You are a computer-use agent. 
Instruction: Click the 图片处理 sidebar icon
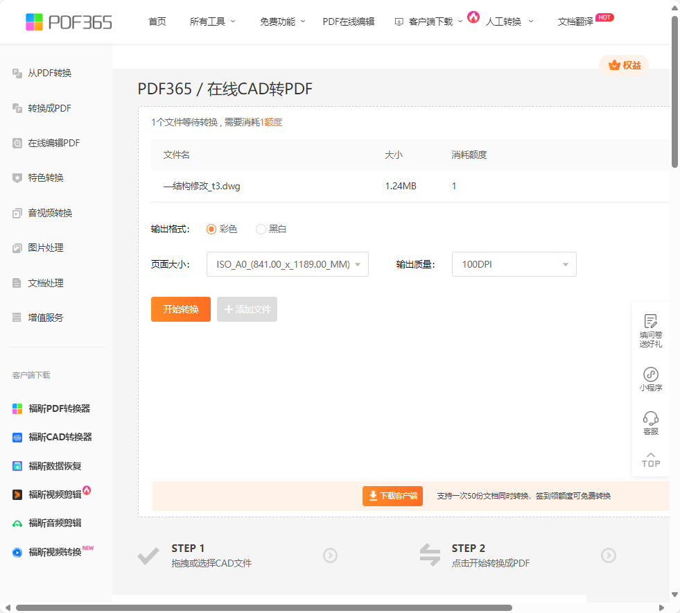click(x=17, y=248)
